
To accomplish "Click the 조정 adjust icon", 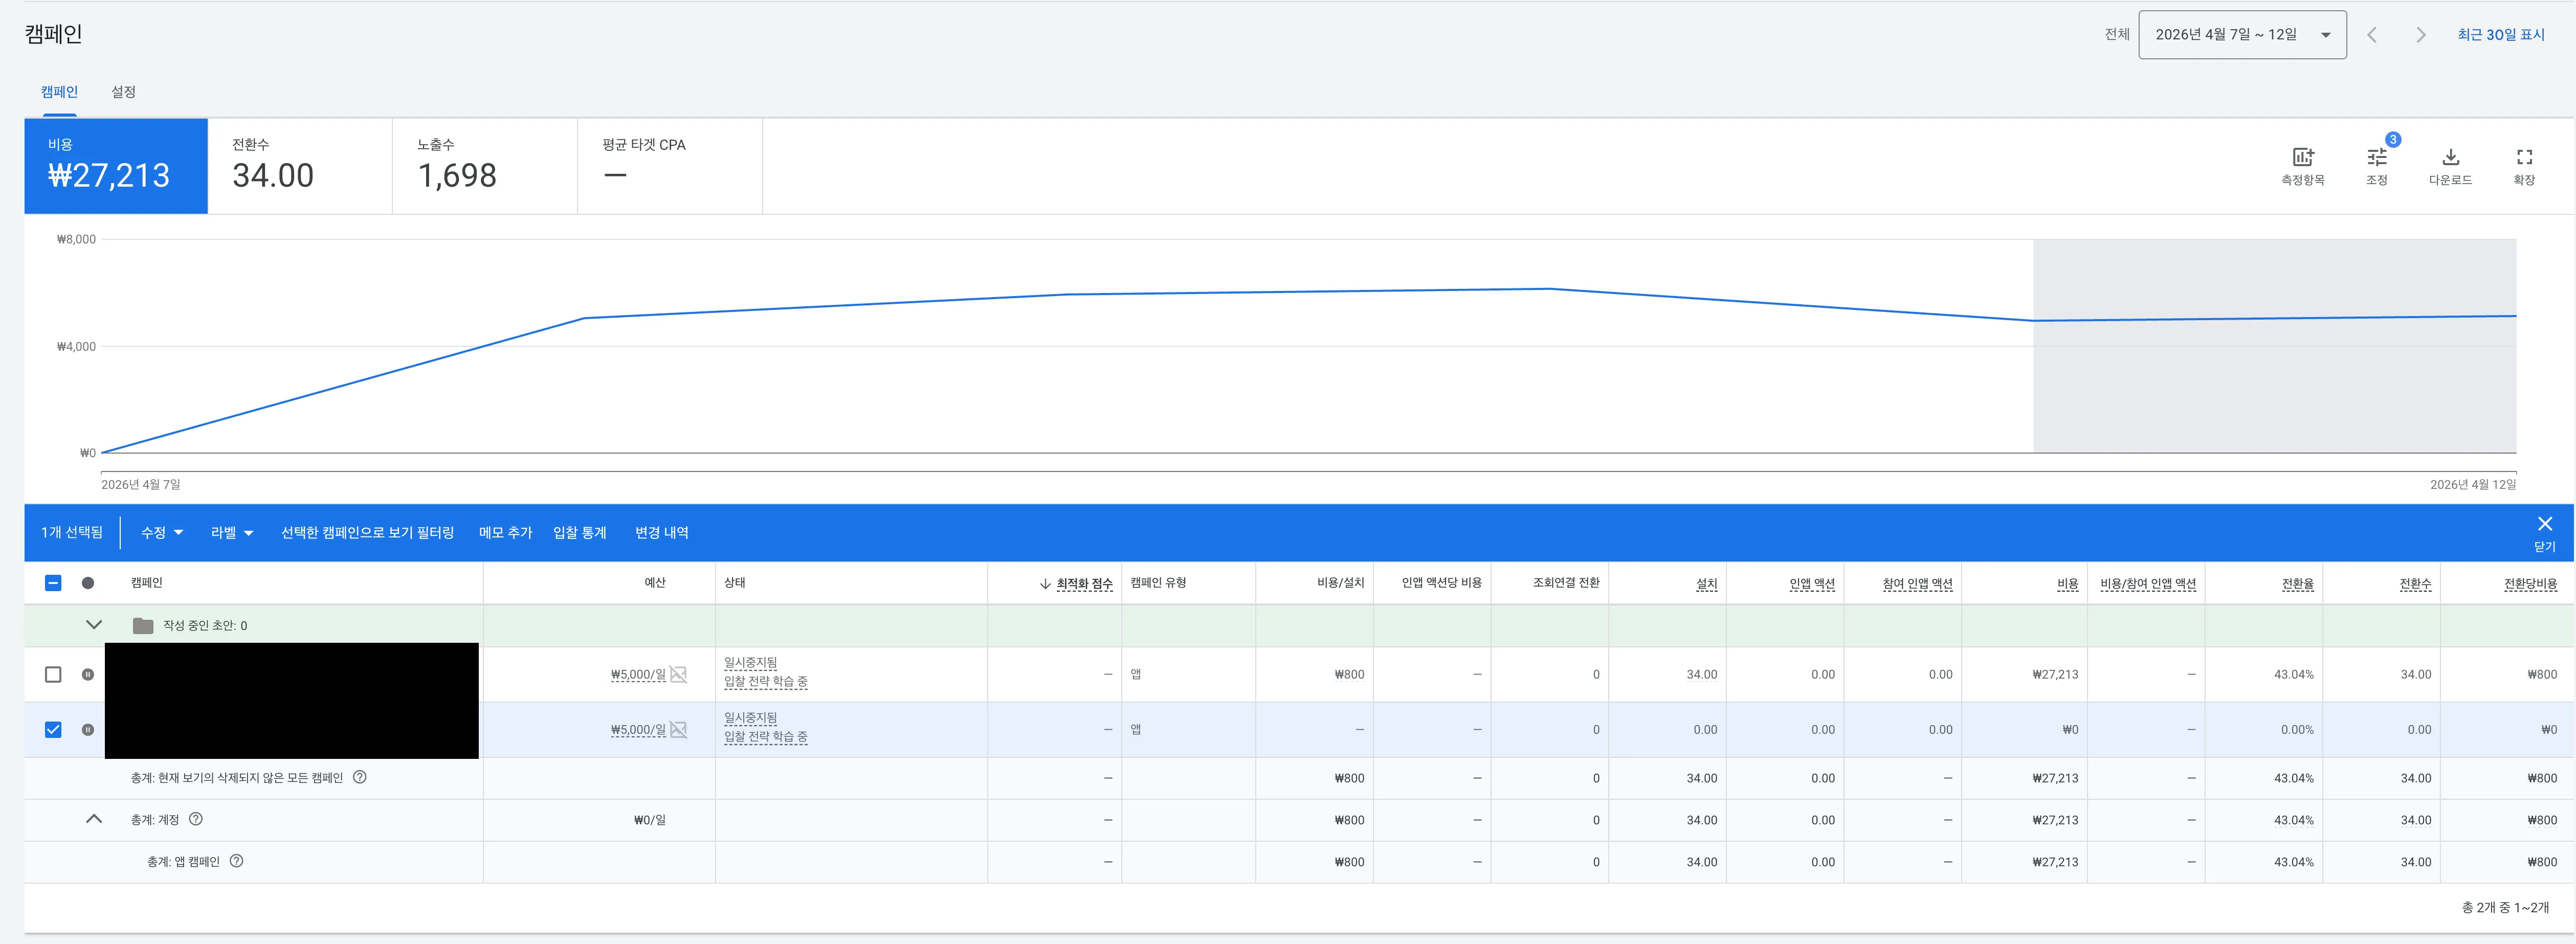I will point(2376,158).
